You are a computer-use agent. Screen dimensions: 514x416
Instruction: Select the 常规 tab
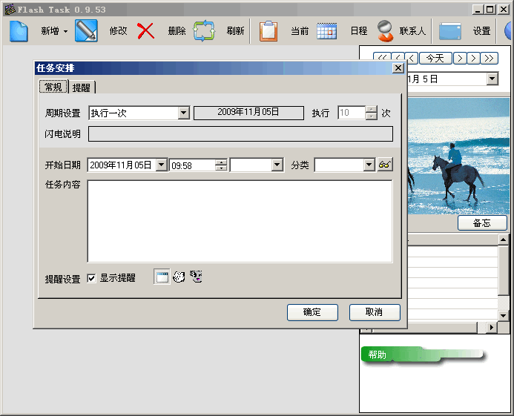tap(53, 87)
